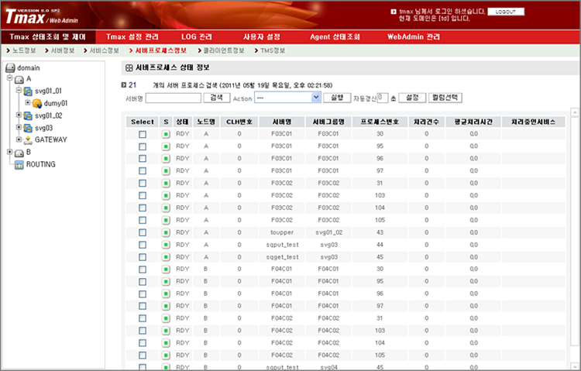Image resolution: width=581 pixels, height=371 pixels.
Task: Click the green status icon for the toupper row
Action: pos(166,232)
